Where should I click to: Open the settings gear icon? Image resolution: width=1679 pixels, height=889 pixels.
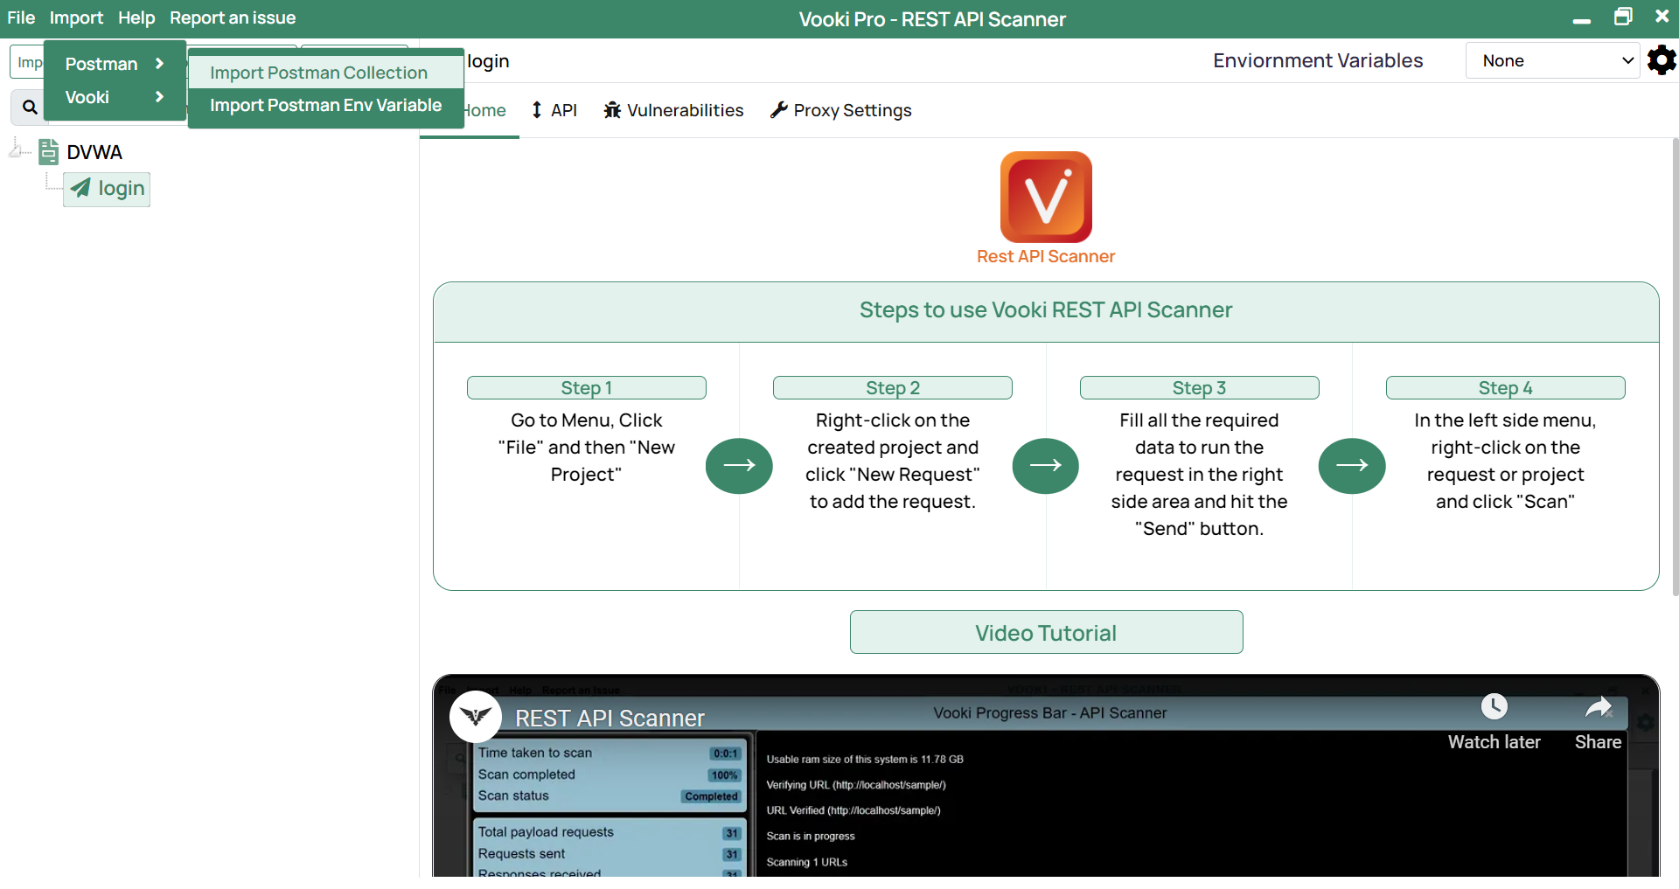point(1662,60)
